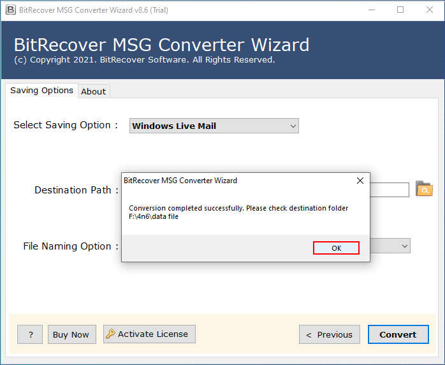Screen dimensions: 445x365
Task: Switch to the About tab
Action: (x=93, y=91)
